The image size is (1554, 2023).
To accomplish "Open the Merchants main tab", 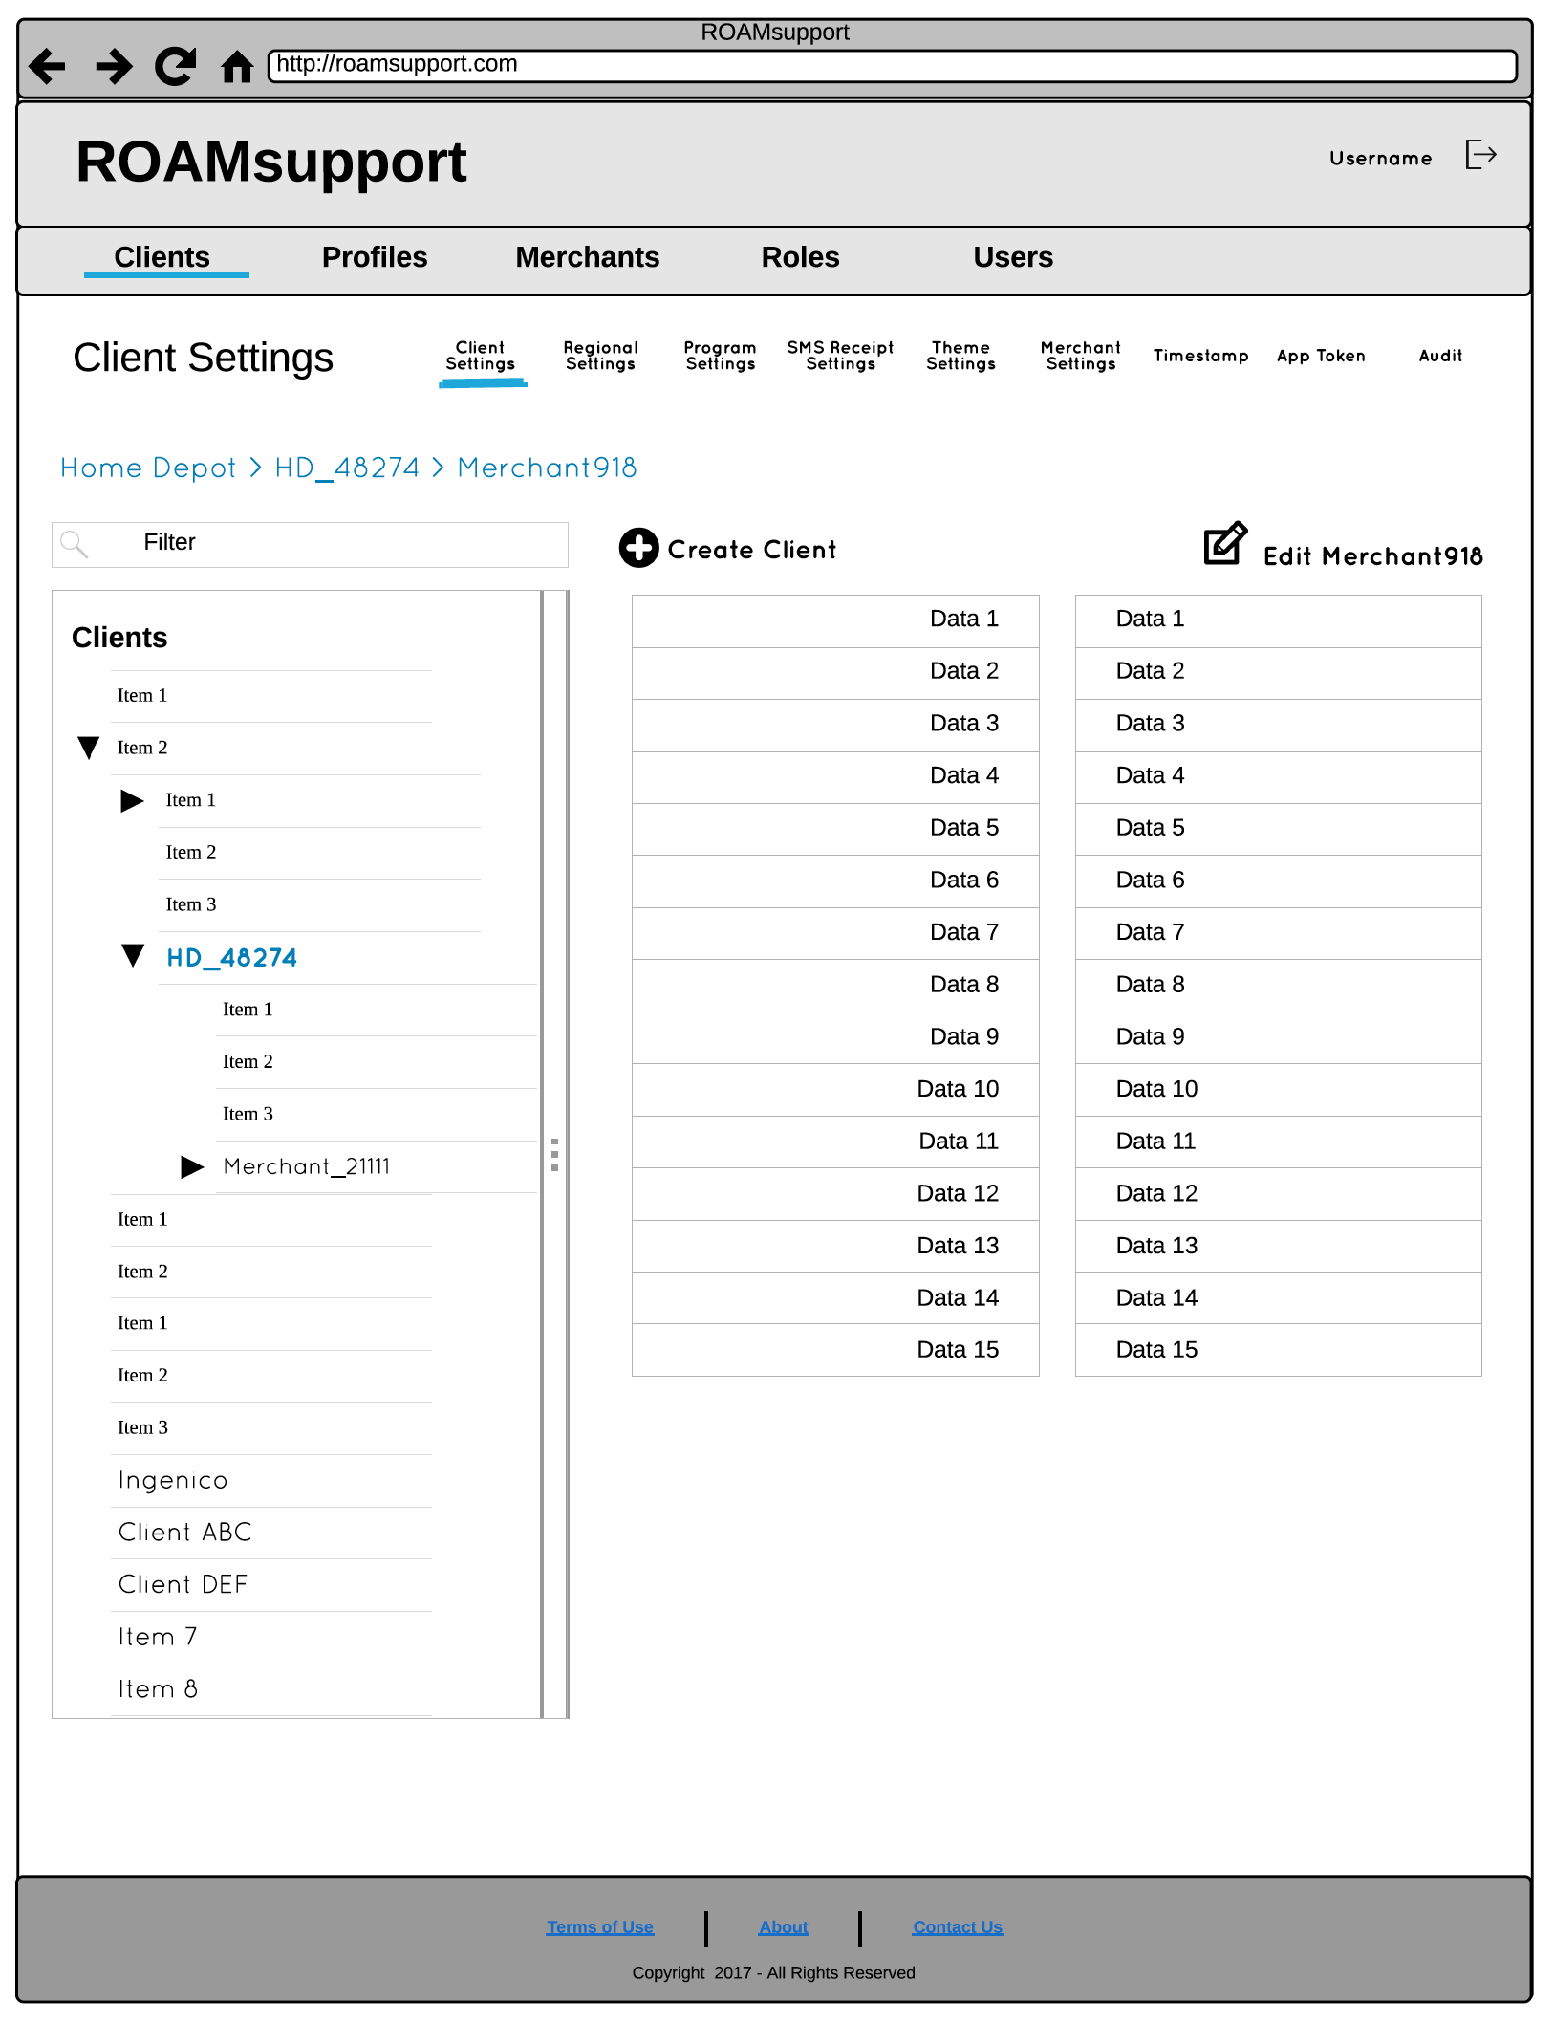I will (x=588, y=257).
